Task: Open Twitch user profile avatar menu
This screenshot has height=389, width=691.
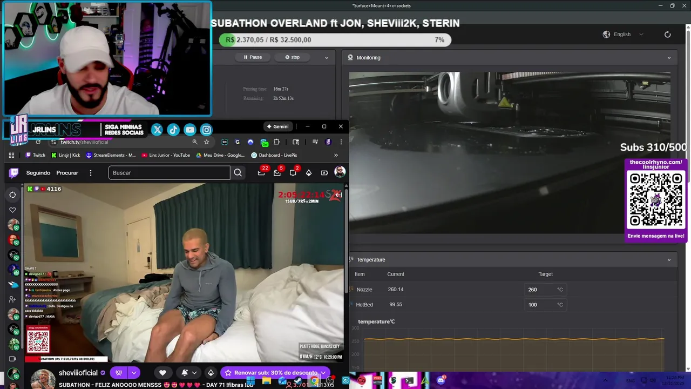Action: 340,172
